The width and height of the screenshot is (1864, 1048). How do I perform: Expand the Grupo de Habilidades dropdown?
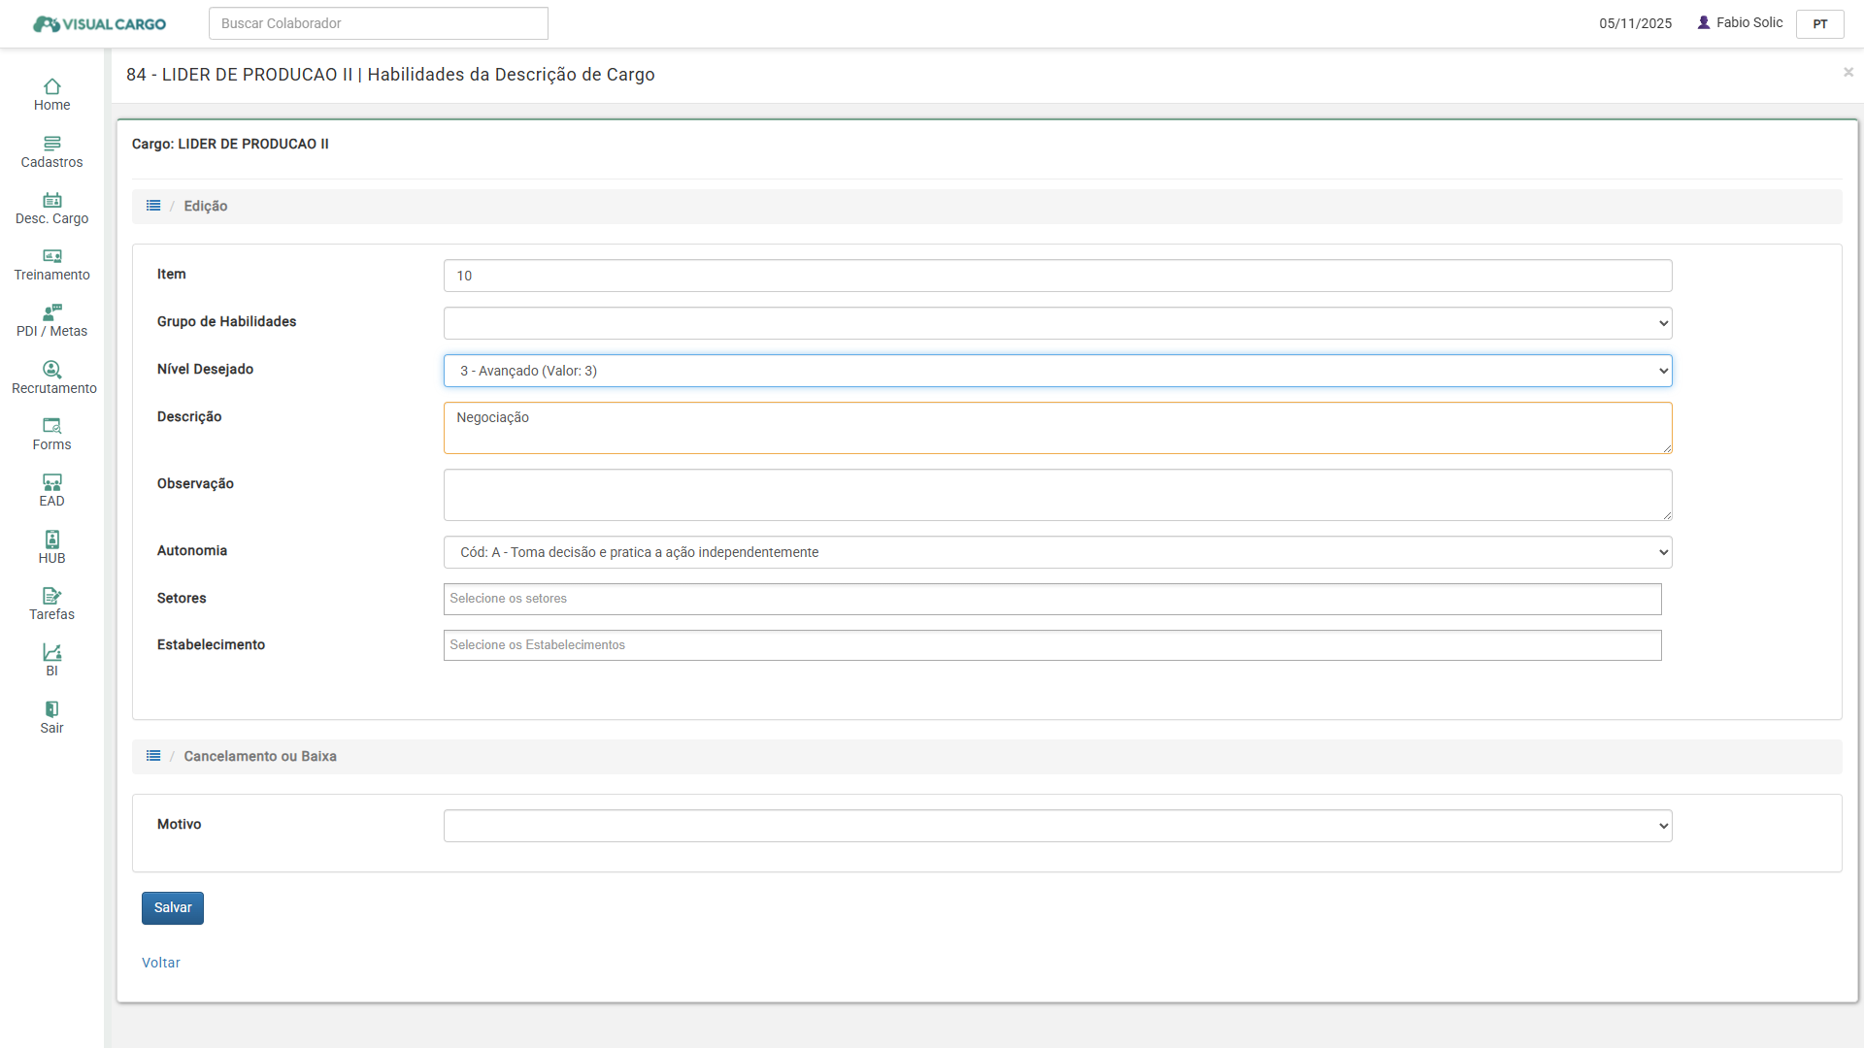(x=1057, y=323)
